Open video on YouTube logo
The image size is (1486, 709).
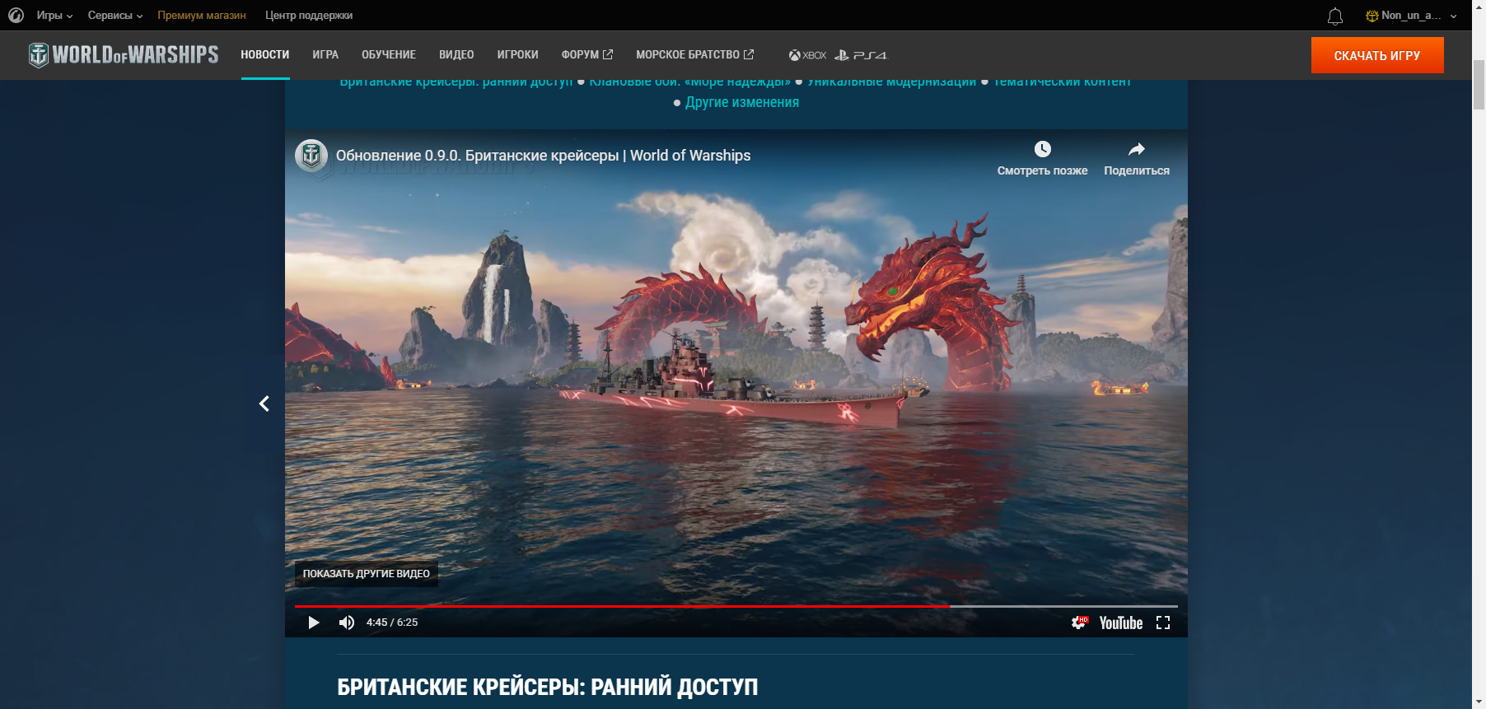(x=1121, y=623)
